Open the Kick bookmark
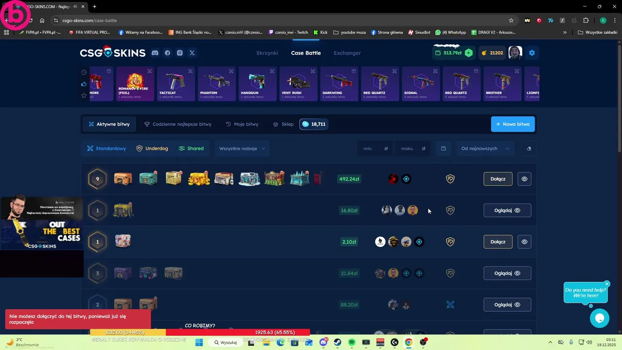This screenshot has height=350, width=622. click(x=320, y=33)
